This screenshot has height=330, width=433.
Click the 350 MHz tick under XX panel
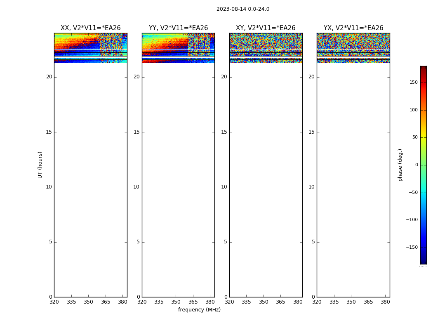click(88, 302)
